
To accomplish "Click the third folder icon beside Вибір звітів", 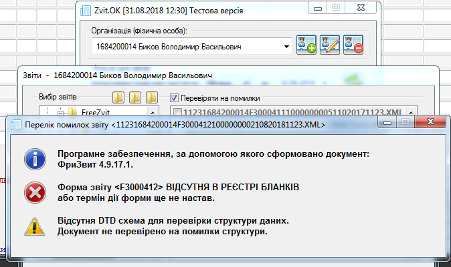I will coord(151,97).
